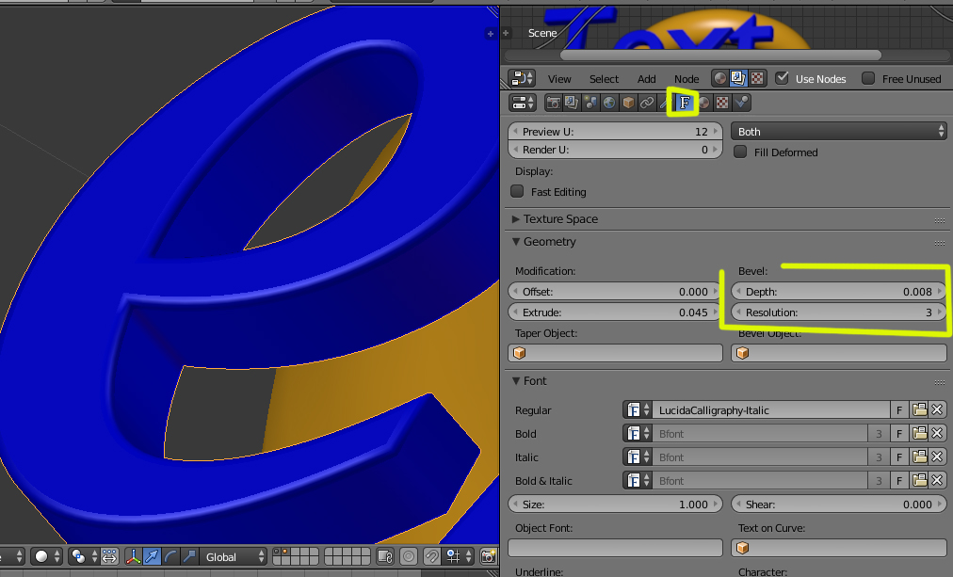The height and width of the screenshot is (577, 953).
Task: Enable the Fast Editing checkbox
Action: coord(517,191)
